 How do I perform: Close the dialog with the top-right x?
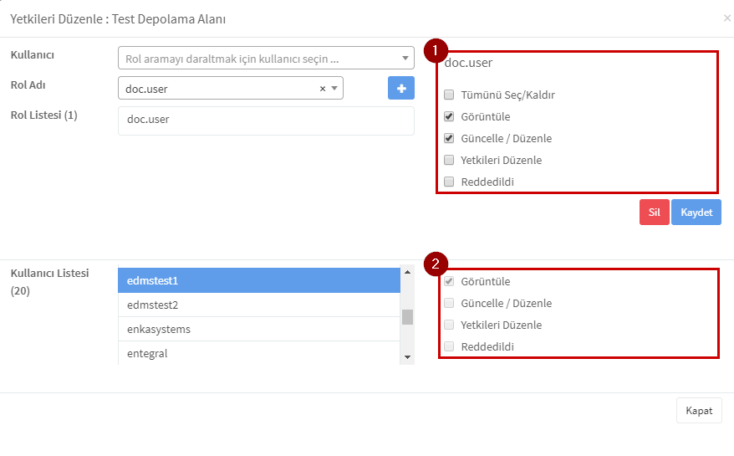[x=727, y=18]
